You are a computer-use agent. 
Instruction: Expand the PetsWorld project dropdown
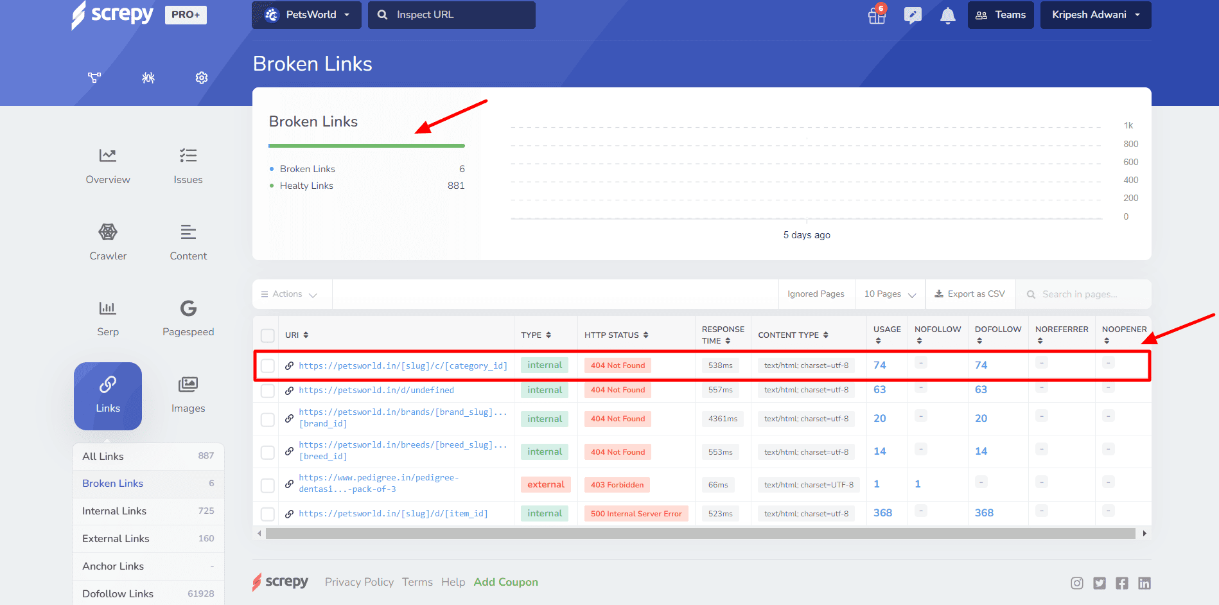[307, 15]
